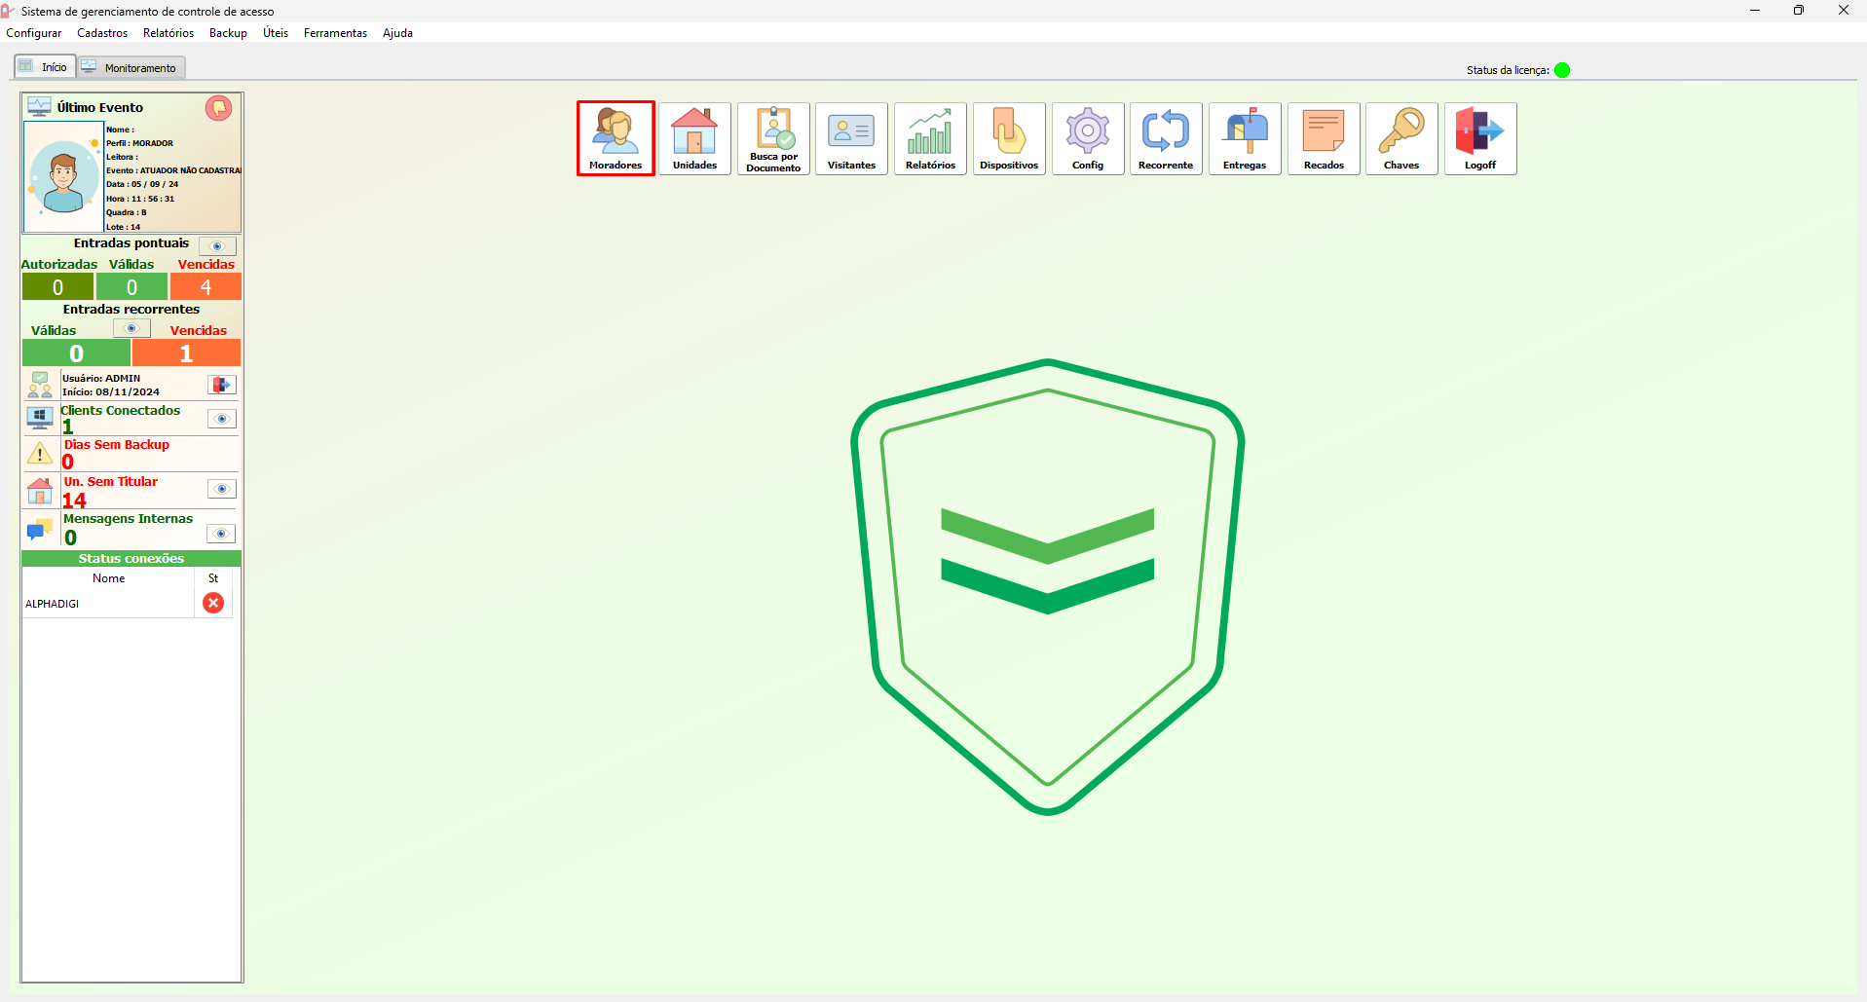Open Dispositivos from the toolbar
The height and width of the screenshot is (1002, 1867).
click(1009, 138)
